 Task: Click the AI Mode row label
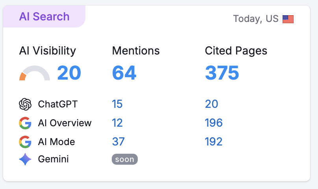pyautogui.click(x=56, y=142)
